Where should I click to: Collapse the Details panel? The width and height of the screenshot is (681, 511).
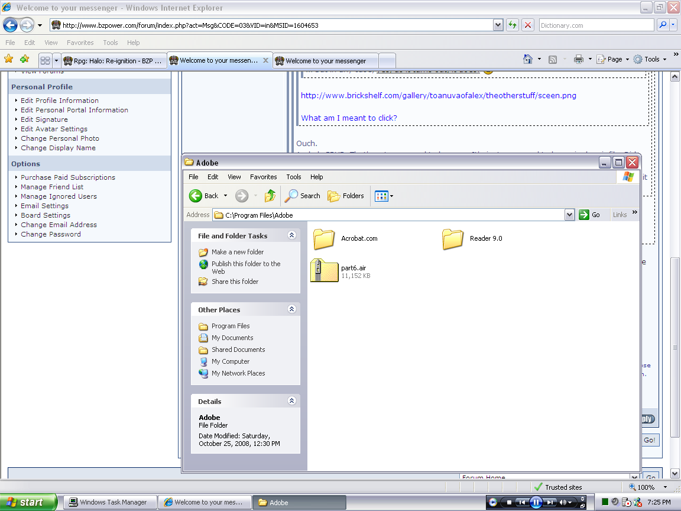[291, 401]
